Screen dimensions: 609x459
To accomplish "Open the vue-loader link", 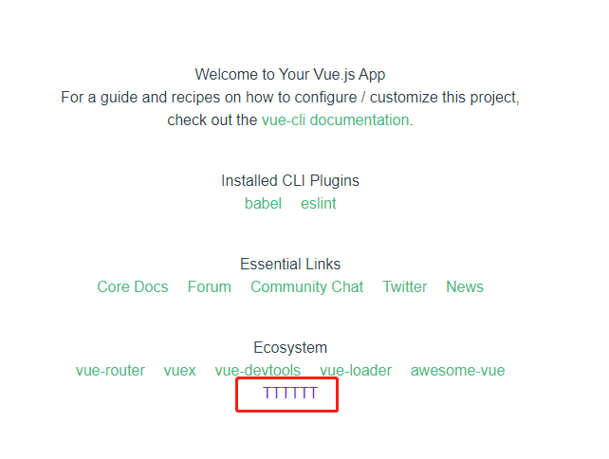I will (356, 371).
